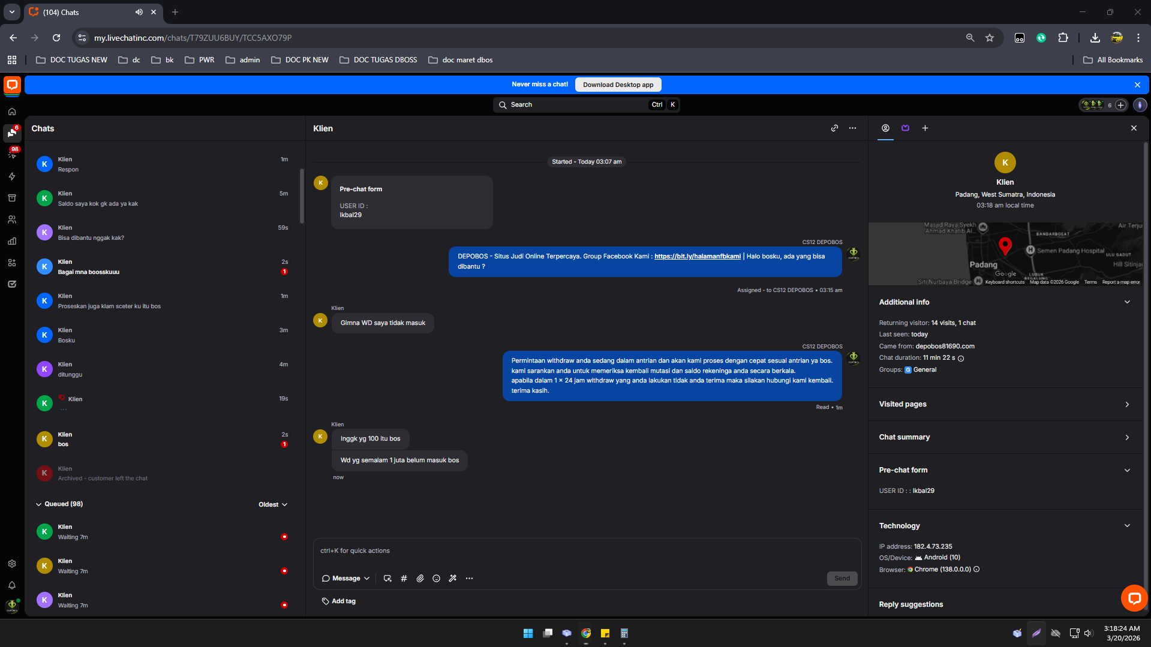This screenshot has width=1151, height=647.
Task: Click the purple status avatar at top right
Action: click(1140, 105)
